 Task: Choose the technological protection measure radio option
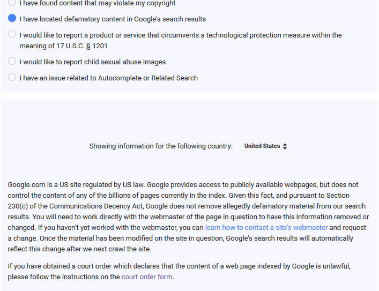click(12, 34)
